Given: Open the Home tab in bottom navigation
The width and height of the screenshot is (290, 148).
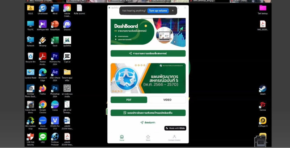Looking at the screenshot, I should click(x=122, y=137).
